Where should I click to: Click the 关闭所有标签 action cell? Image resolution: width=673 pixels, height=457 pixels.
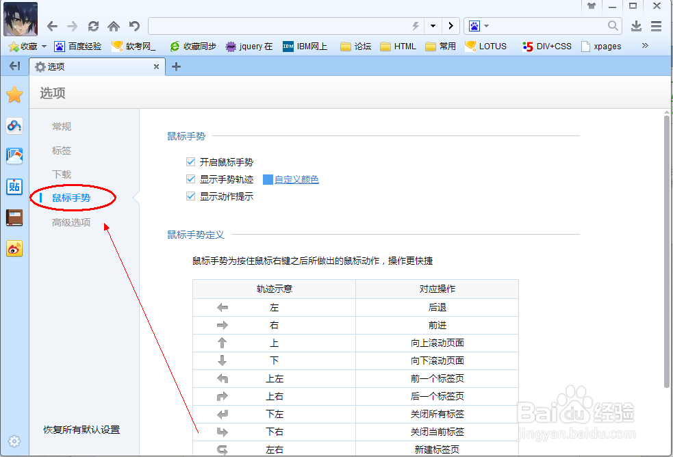pyautogui.click(x=437, y=414)
